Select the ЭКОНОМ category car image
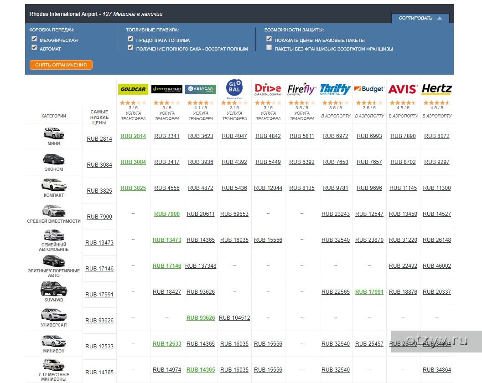Image resolution: width=482 pixels, height=383 pixels. click(x=54, y=159)
